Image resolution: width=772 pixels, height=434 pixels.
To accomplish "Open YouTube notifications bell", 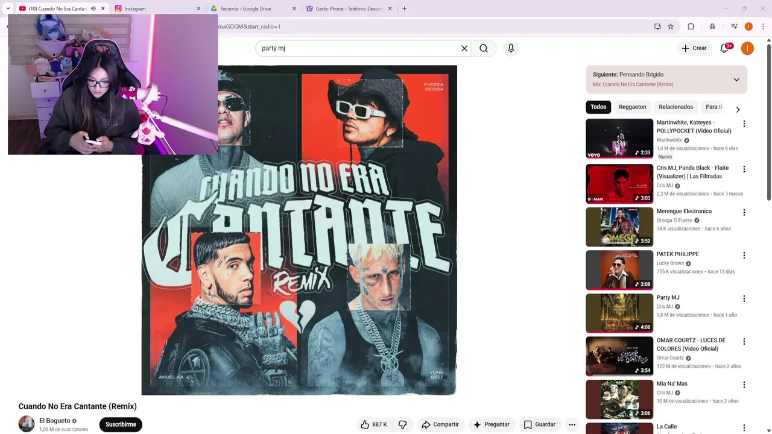I will 725,48.
